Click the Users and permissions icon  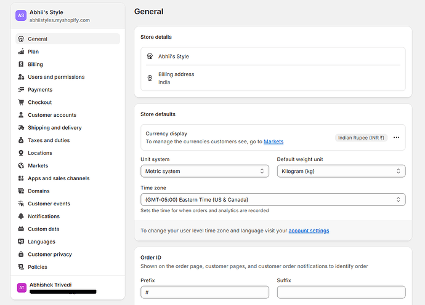[22, 77]
